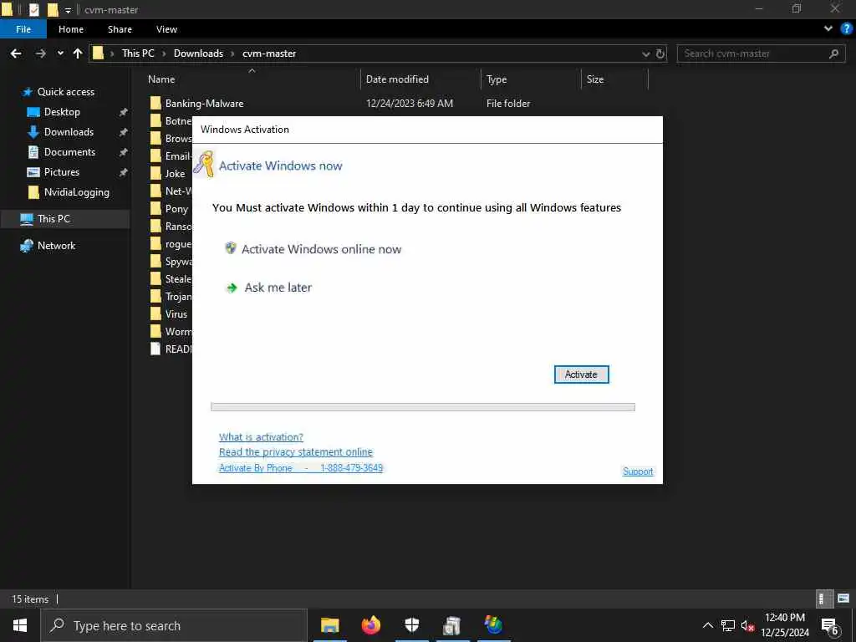Open the Share ribbon tab

[120, 29]
